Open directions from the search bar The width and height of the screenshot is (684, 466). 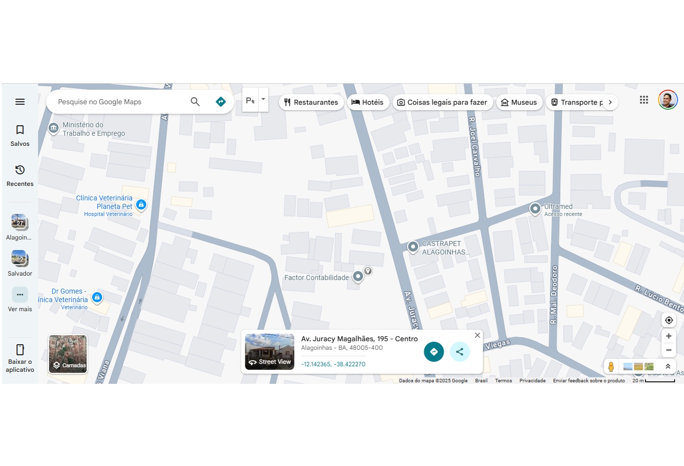tap(220, 102)
